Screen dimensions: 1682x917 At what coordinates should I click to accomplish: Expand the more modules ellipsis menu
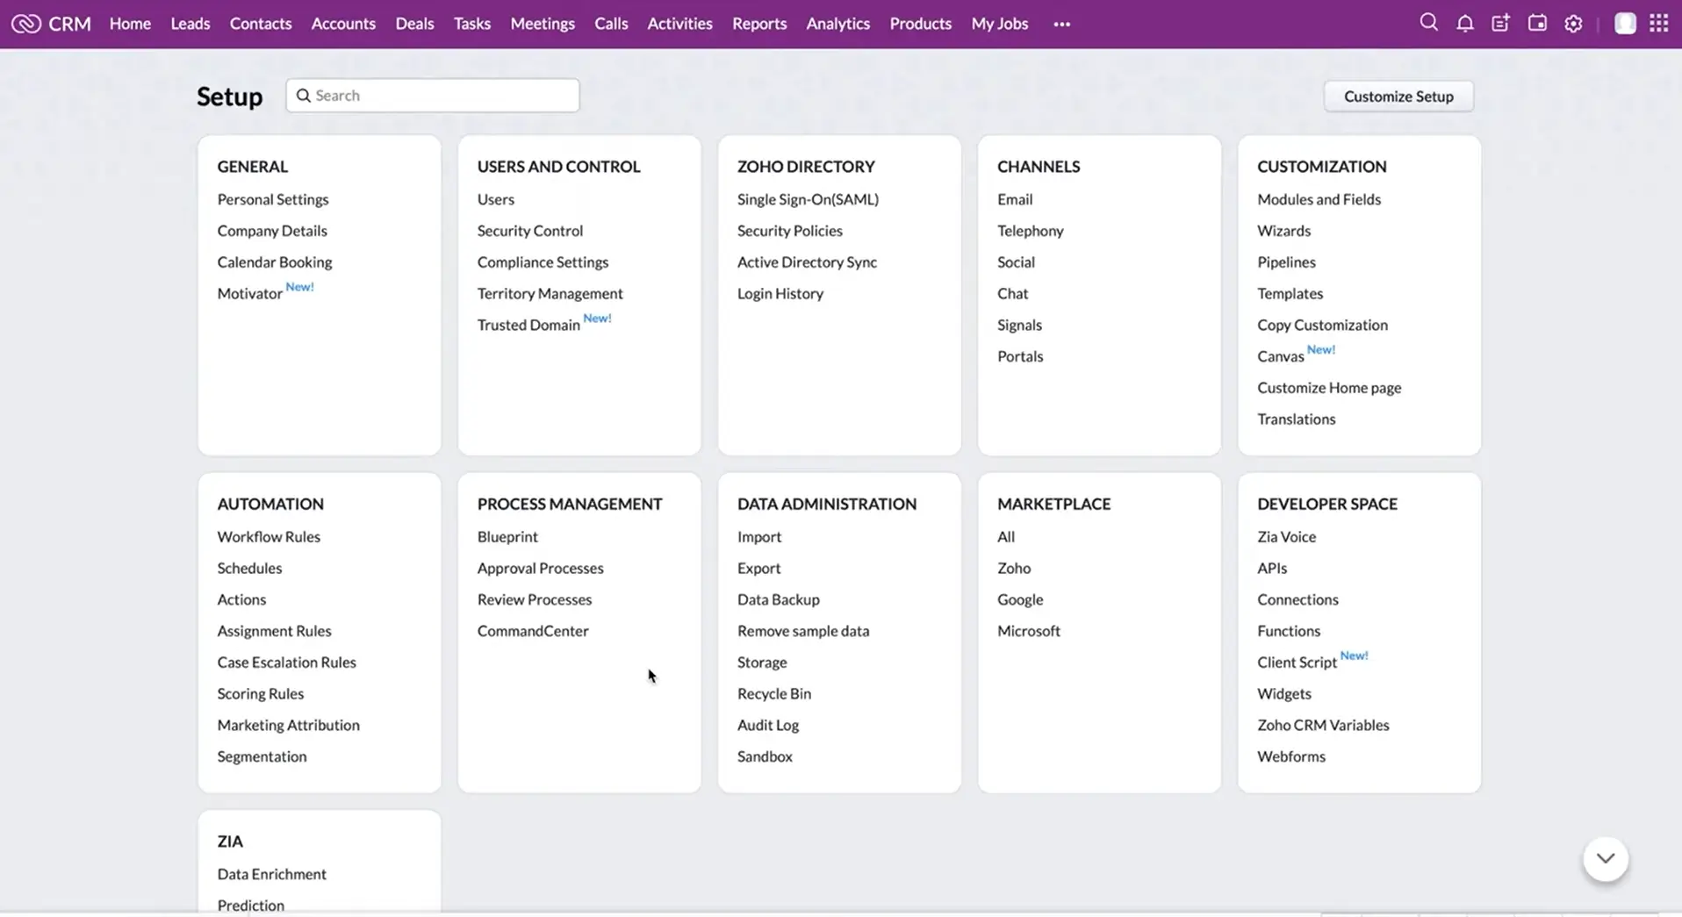pyautogui.click(x=1061, y=25)
